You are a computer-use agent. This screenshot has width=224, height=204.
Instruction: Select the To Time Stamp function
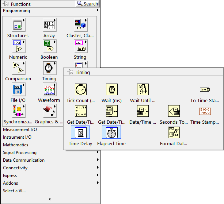[205, 89]
